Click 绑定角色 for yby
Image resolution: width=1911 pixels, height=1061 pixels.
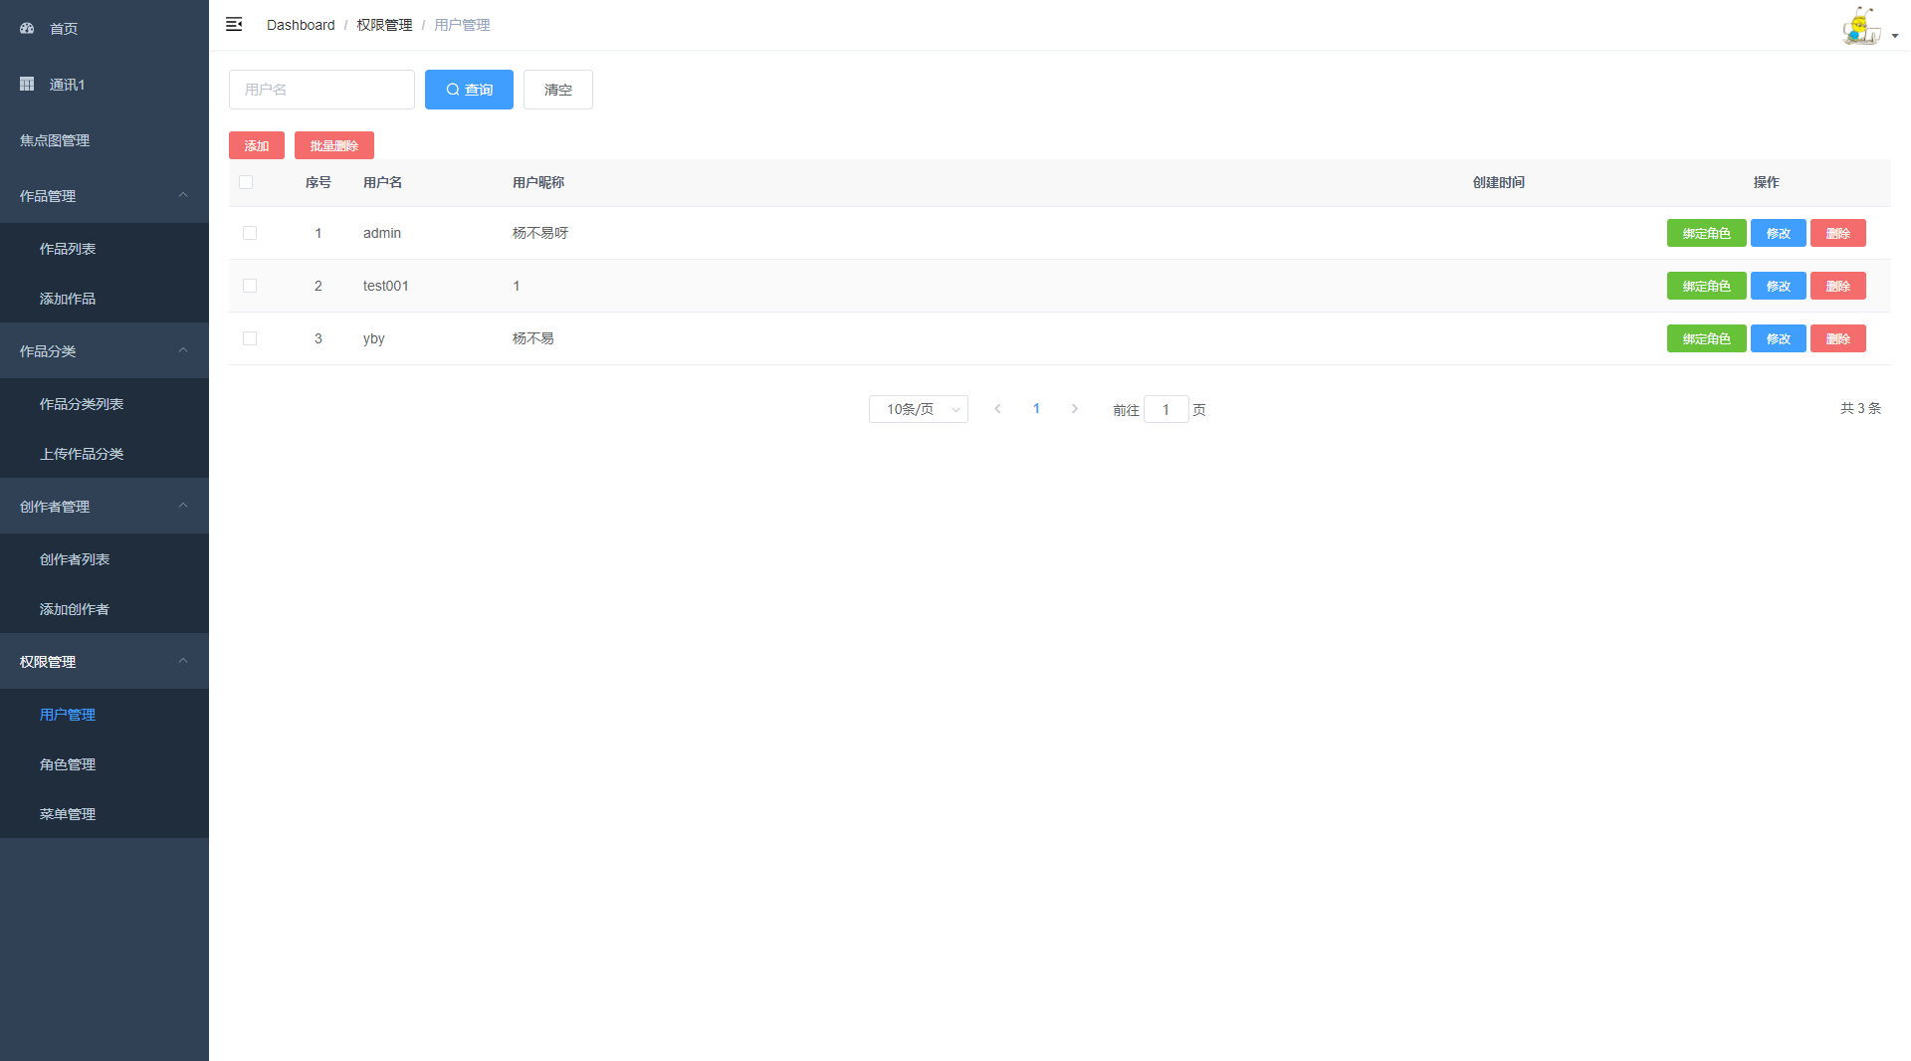tap(1707, 338)
